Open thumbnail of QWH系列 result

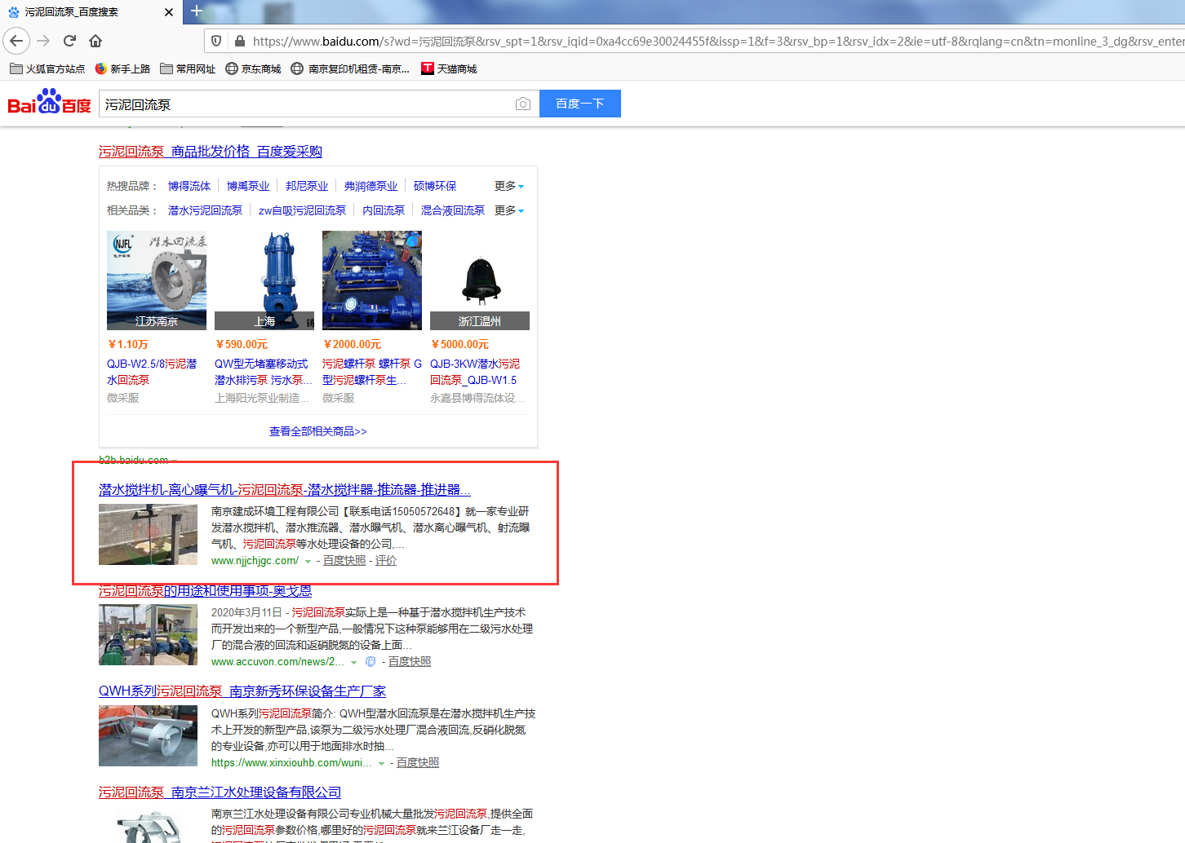point(148,736)
